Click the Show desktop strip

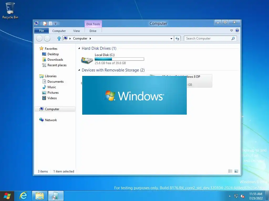coord(267,196)
